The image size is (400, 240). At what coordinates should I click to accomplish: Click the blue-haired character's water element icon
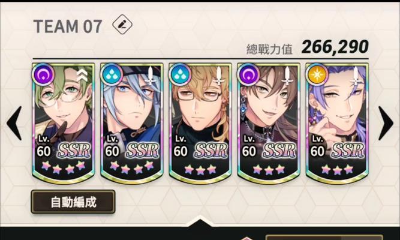pyautogui.click(x=112, y=74)
